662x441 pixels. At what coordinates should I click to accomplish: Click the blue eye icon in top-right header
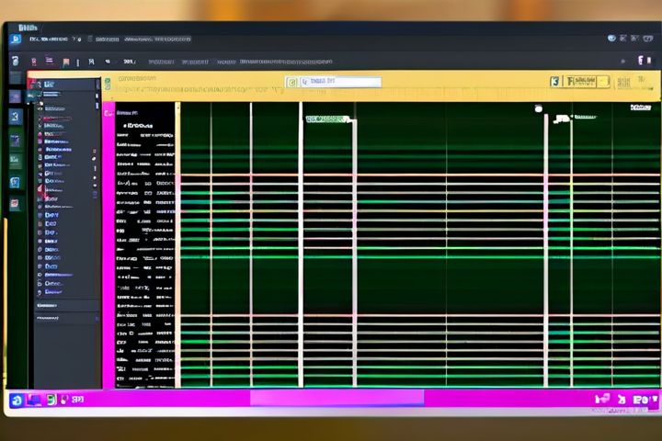tap(611, 39)
